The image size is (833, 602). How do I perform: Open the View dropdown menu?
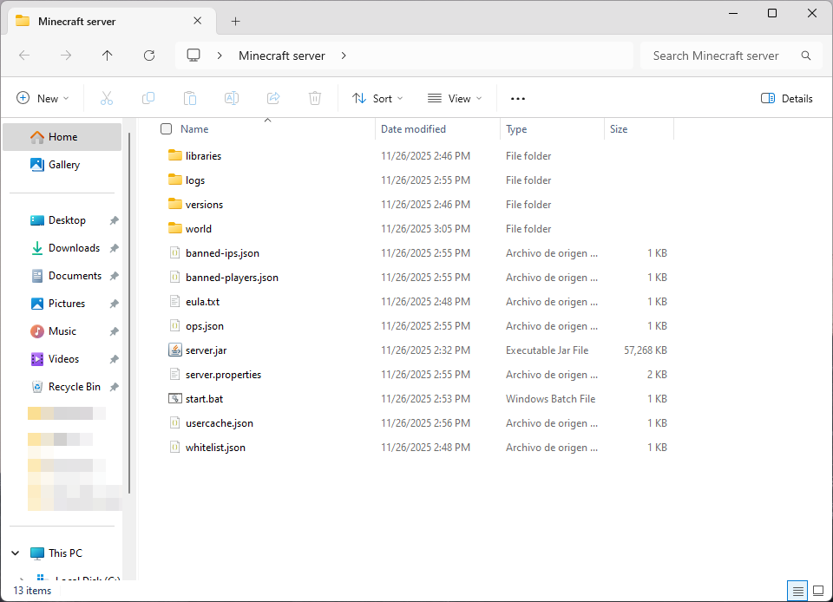tap(455, 98)
